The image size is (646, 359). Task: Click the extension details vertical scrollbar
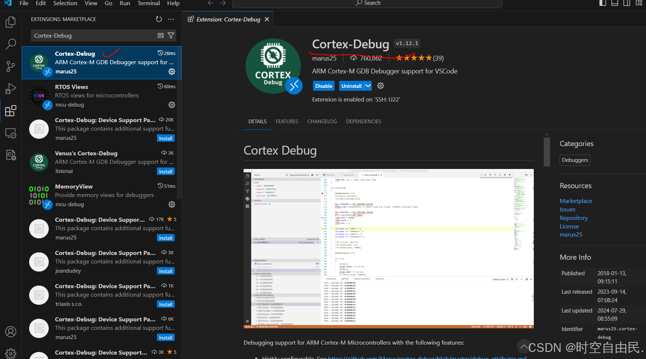[x=547, y=152]
